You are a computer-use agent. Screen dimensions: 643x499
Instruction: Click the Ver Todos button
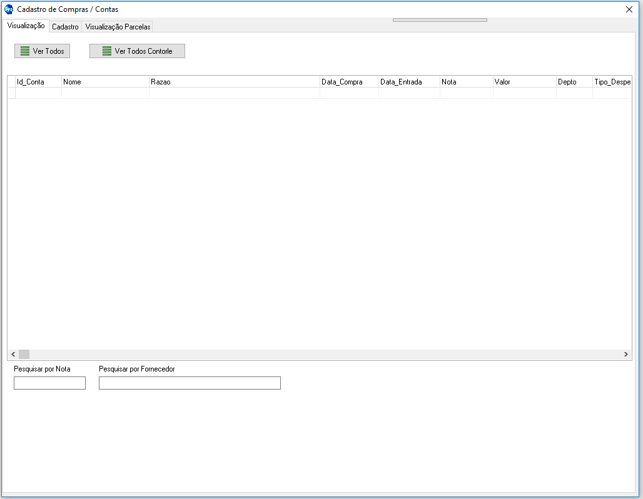pos(43,51)
